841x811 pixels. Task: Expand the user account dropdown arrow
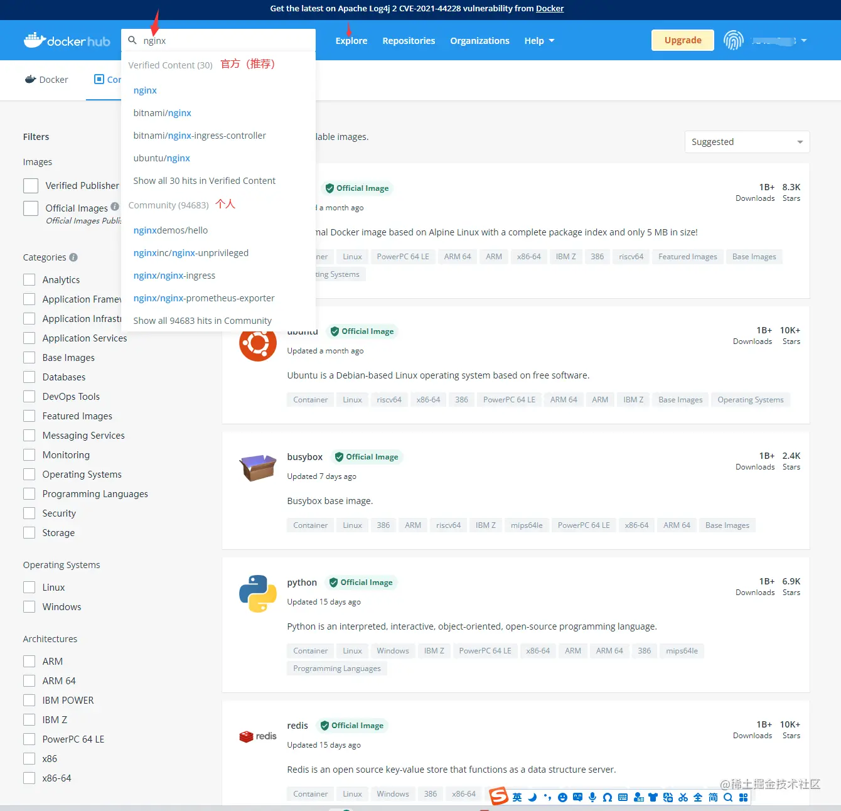coord(803,41)
